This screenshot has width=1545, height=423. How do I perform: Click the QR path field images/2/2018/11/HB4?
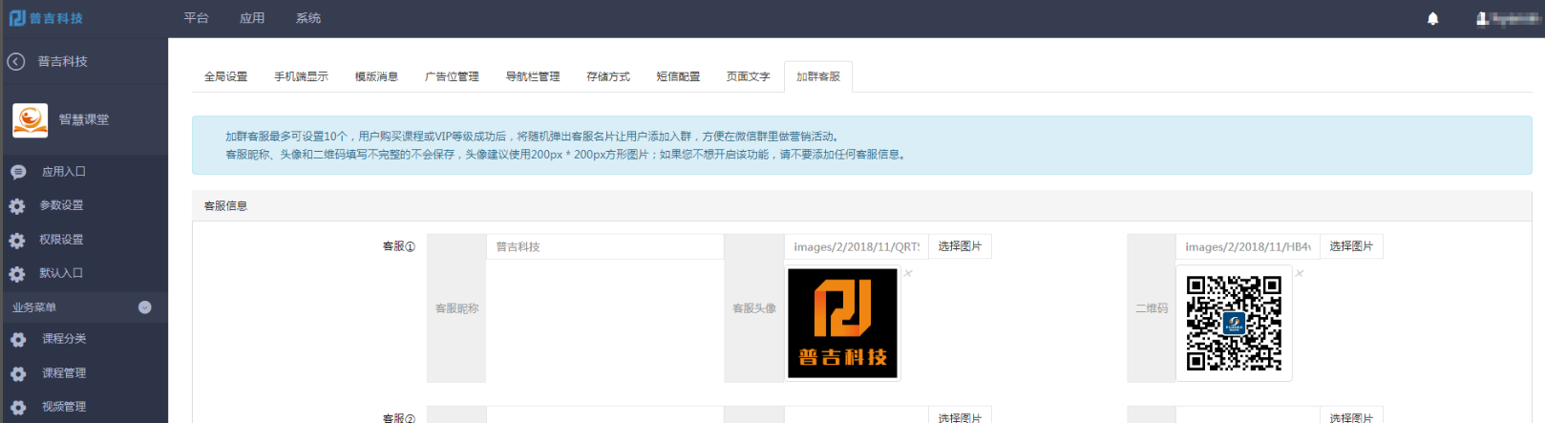point(1248,246)
